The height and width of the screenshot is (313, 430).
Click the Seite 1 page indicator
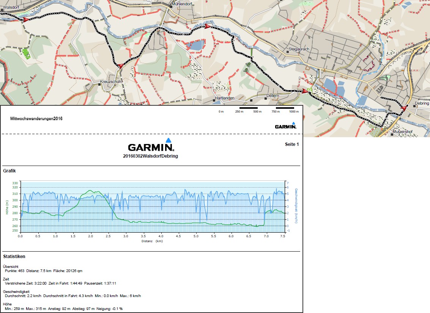pos(292,144)
